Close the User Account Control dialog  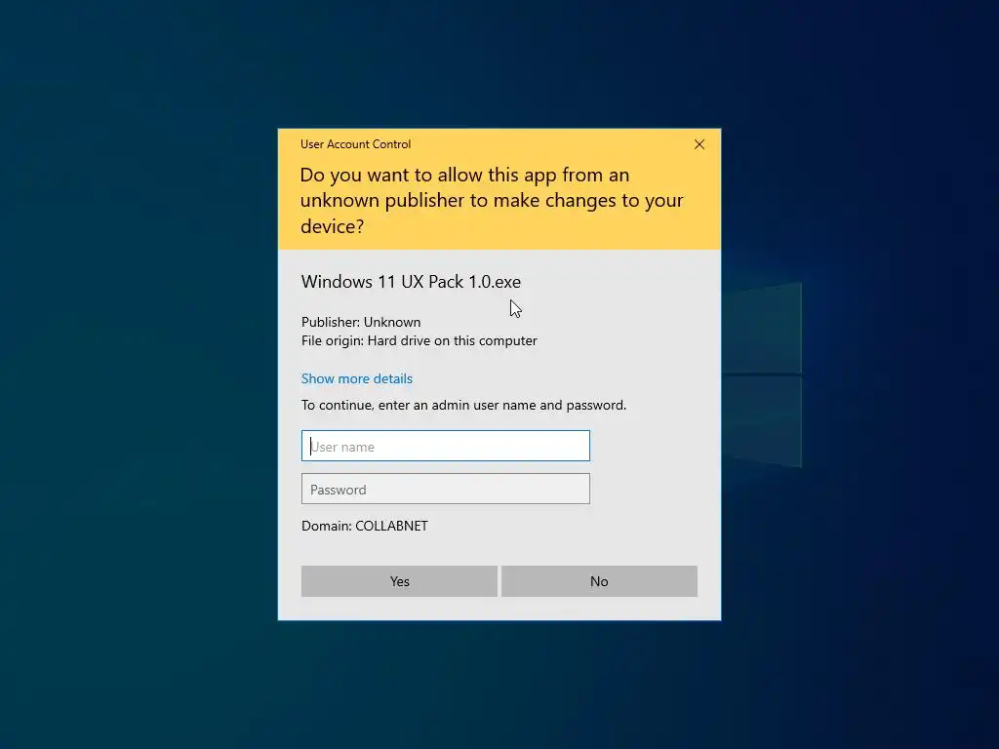pyautogui.click(x=699, y=144)
